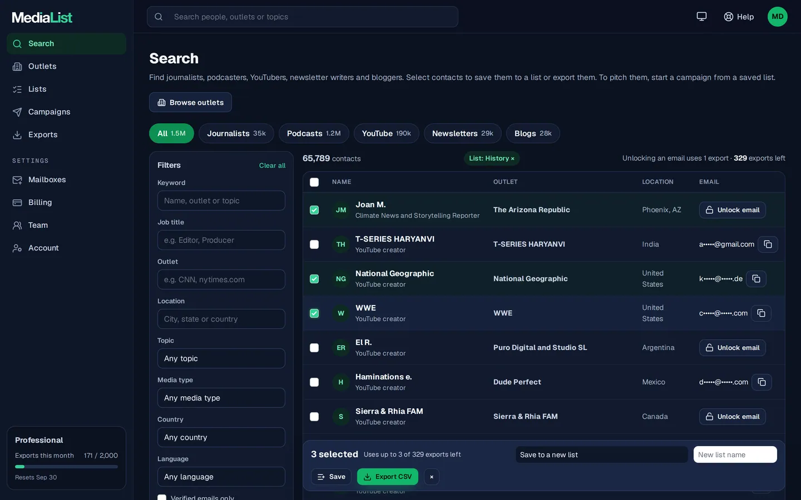Open Help from the top bar
801x500 pixels.
[x=739, y=17]
